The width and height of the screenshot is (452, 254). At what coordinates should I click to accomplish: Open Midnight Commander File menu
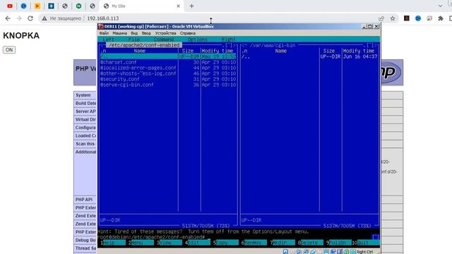134,40
